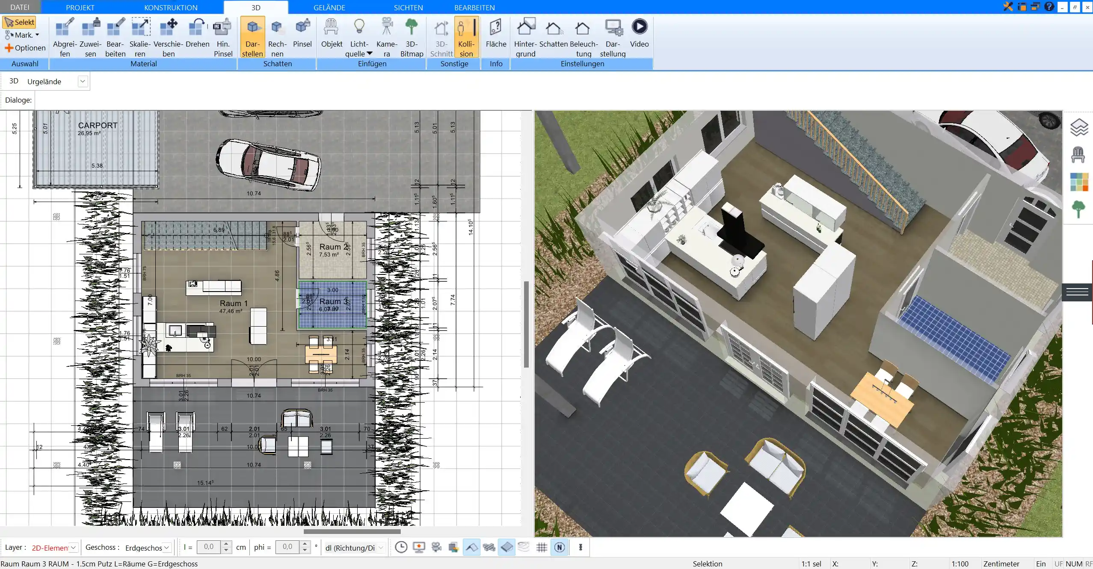
Task: Toggle the grid display button
Action: tap(542, 547)
